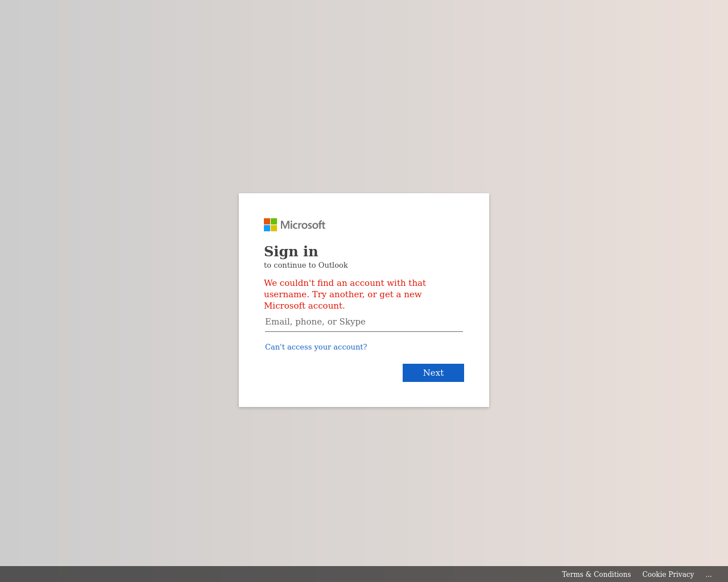This screenshot has width=728, height=582.
Task: Click the Microsoft logo
Action: click(295, 225)
